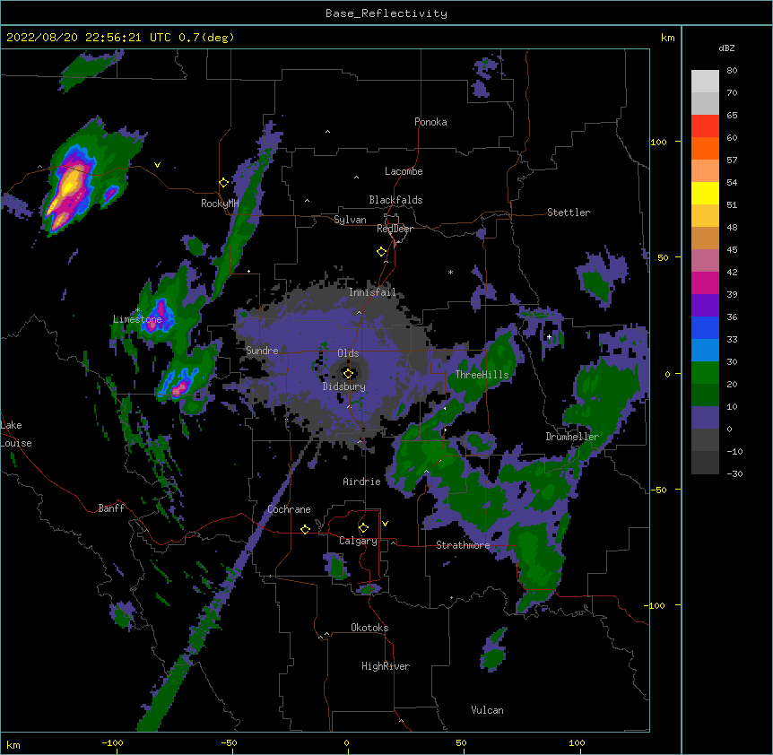Click the white cross marker north of Drumheller
This screenshot has height=755, width=773.
[549, 336]
